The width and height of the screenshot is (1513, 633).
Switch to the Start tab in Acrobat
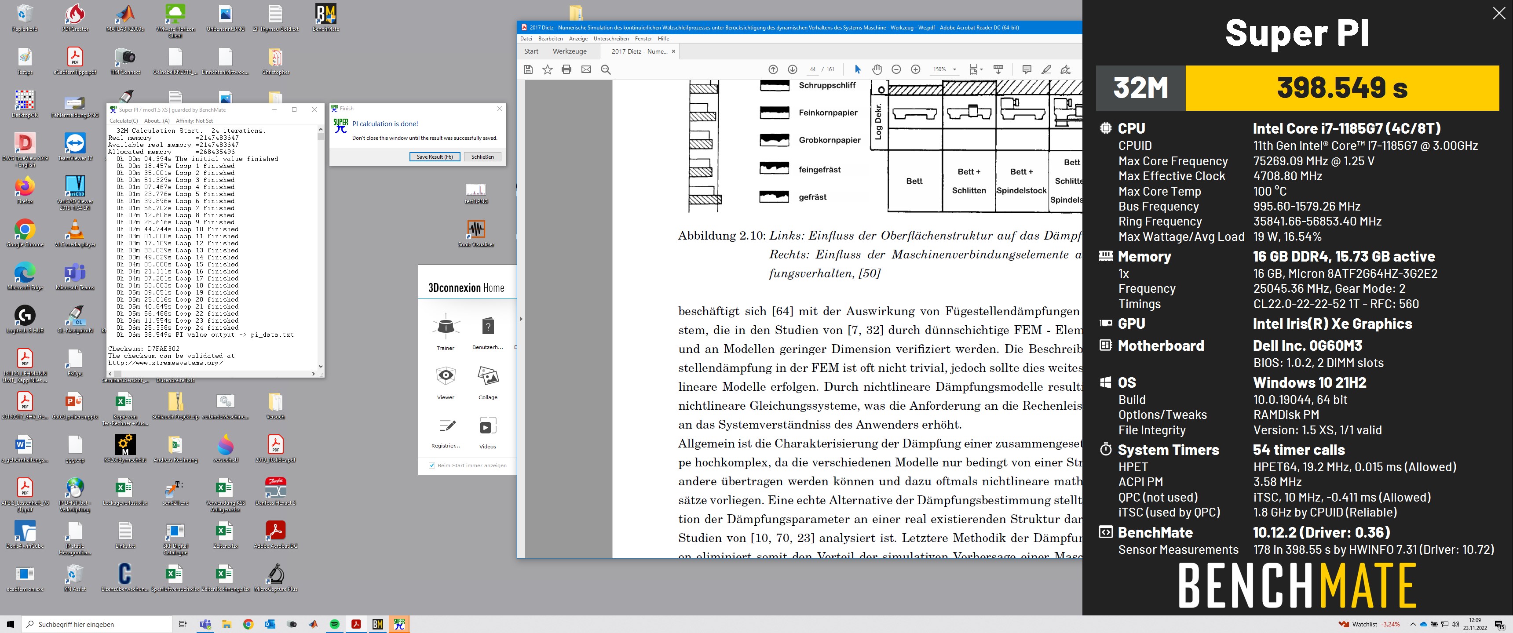[x=531, y=51]
